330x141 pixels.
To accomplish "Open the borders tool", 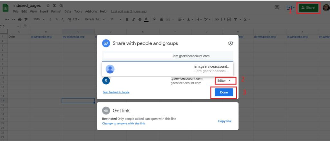I will tap(161, 20).
